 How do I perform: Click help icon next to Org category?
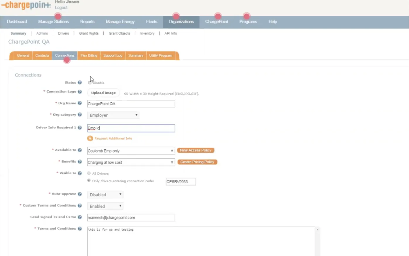[80, 115]
